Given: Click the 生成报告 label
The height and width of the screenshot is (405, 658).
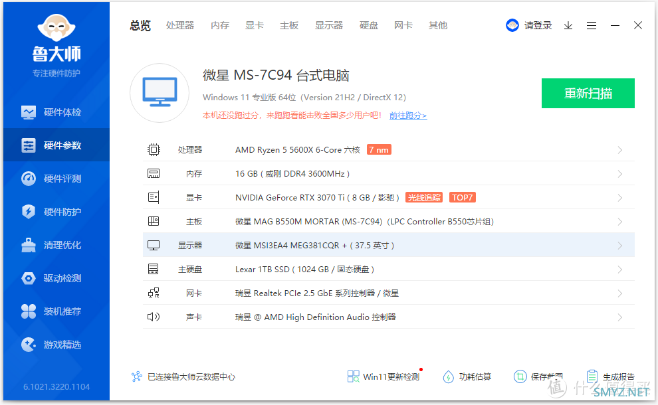Looking at the screenshot, I should click(619, 376).
